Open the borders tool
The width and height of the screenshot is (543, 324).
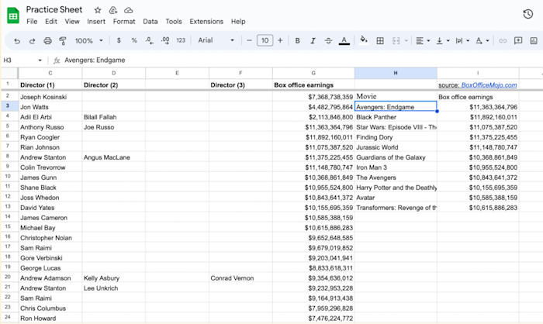(x=380, y=41)
